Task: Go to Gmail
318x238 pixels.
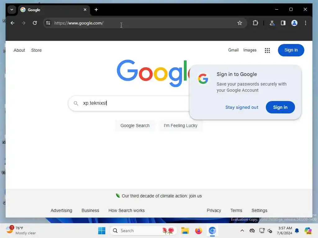Action: point(233,50)
